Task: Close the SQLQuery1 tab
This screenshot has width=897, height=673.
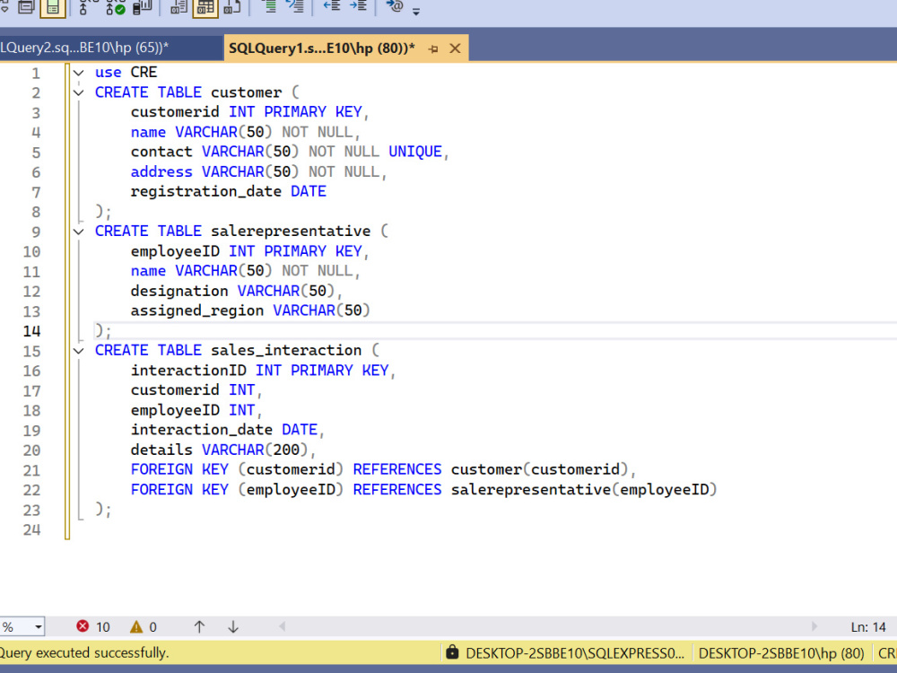Action: (455, 48)
